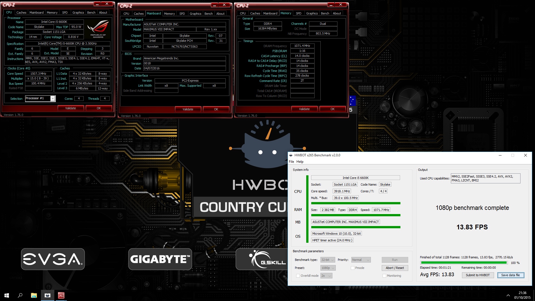Open About tab in CPU-Z Mainboard window
Screen dimensions: 535x301
point(220,14)
